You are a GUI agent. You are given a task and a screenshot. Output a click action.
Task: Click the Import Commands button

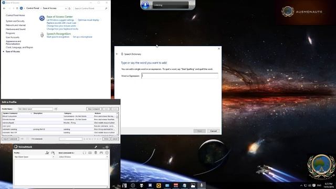tap(10, 139)
